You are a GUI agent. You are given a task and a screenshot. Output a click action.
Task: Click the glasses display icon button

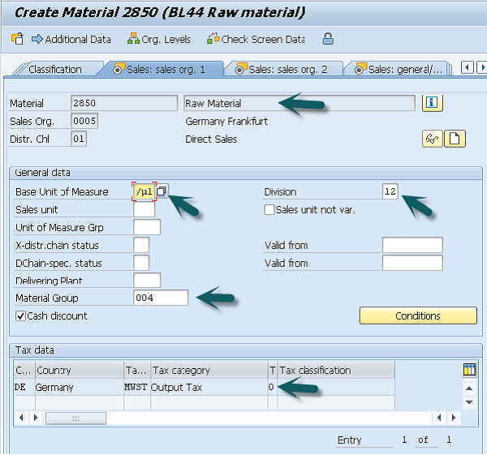433,139
